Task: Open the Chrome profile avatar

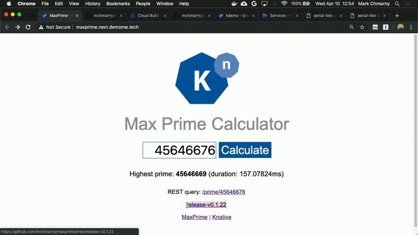Action: coord(400,27)
